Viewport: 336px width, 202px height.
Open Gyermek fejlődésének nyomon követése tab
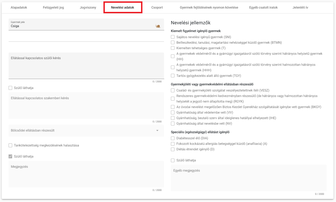point(209,7)
